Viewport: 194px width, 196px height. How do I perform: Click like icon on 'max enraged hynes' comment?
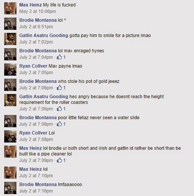(59, 57)
